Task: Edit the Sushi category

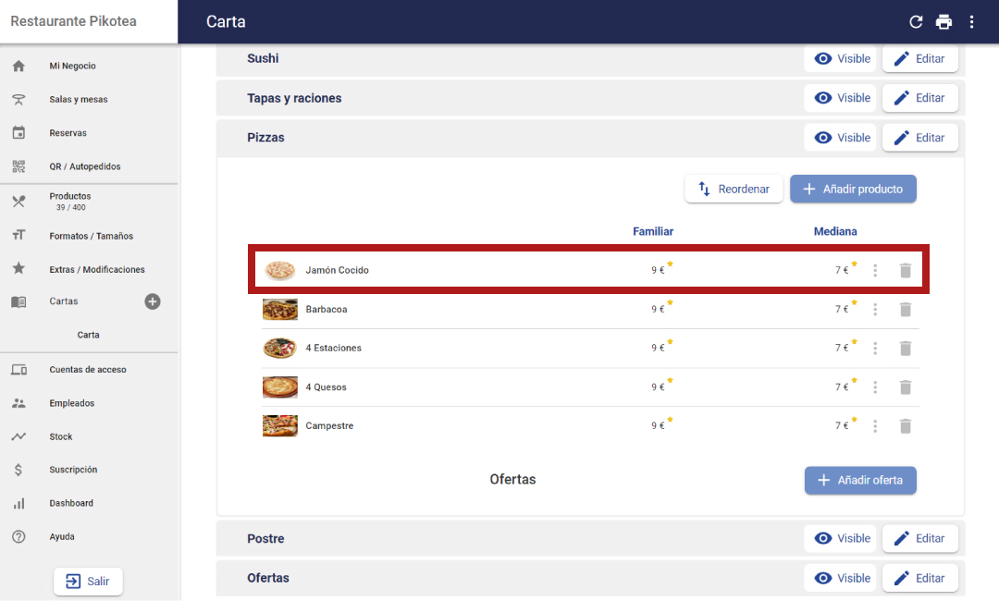Action: (920, 58)
